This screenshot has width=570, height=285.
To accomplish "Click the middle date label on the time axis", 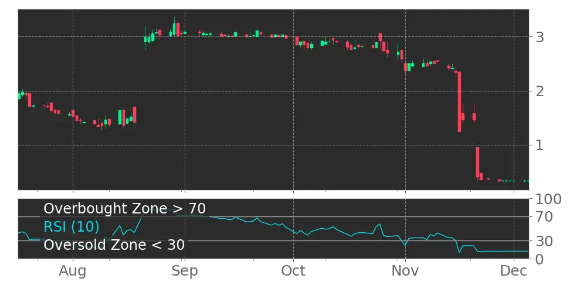I will point(295,271).
